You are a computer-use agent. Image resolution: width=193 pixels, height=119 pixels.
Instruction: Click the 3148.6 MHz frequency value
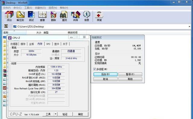coord(71,58)
